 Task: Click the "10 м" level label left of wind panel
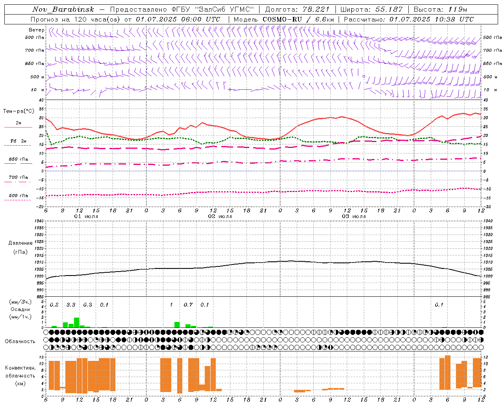coord(37,90)
